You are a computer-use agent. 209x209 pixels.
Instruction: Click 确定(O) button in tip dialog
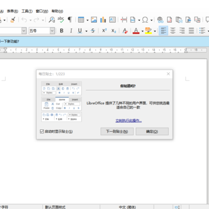tap(152, 132)
